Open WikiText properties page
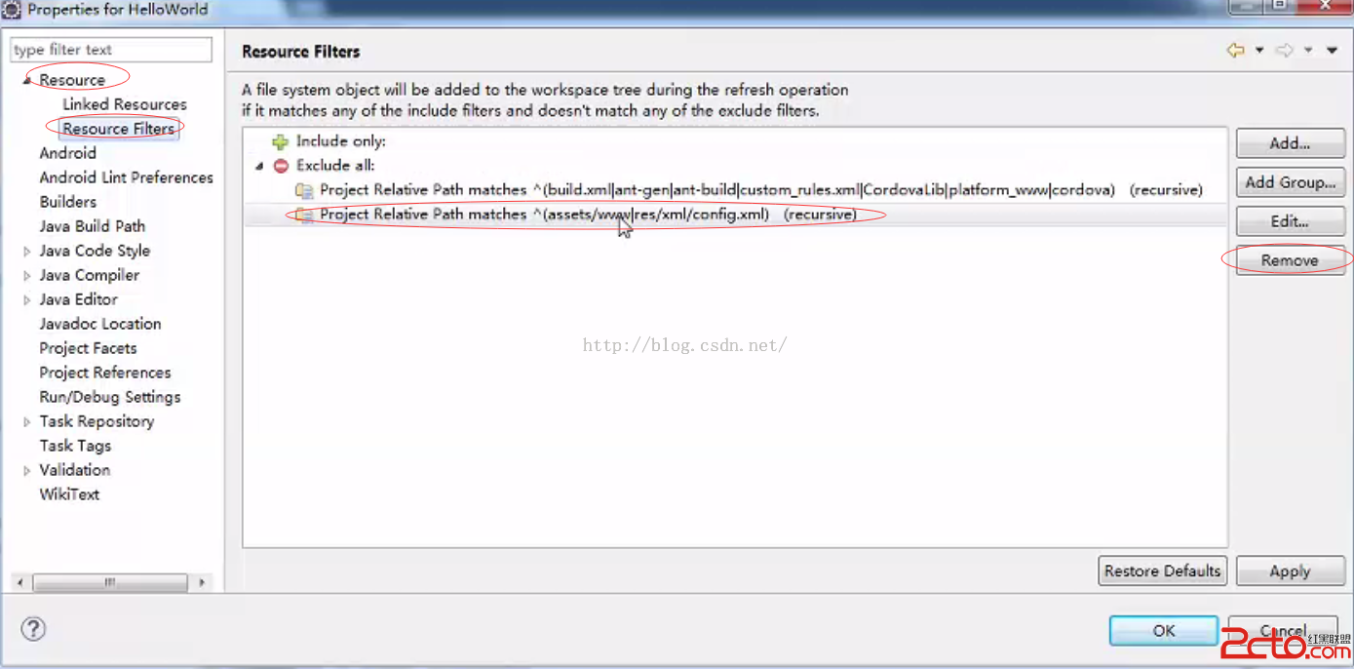 click(x=69, y=494)
